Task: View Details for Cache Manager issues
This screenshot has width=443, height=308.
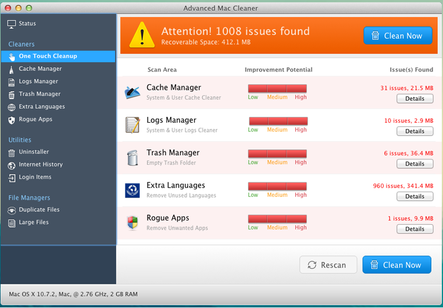Action: (x=415, y=98)
